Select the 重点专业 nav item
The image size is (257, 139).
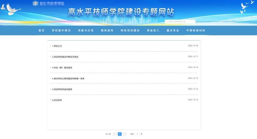[x=173, y=30]
